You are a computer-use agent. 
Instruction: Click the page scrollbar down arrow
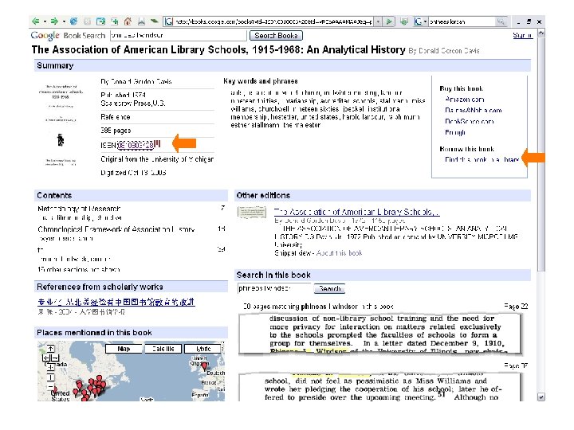click(541, 397)
